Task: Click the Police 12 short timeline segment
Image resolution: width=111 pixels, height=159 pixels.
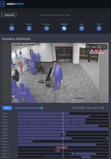Action: pyautogui.click(x=58, y=151)
